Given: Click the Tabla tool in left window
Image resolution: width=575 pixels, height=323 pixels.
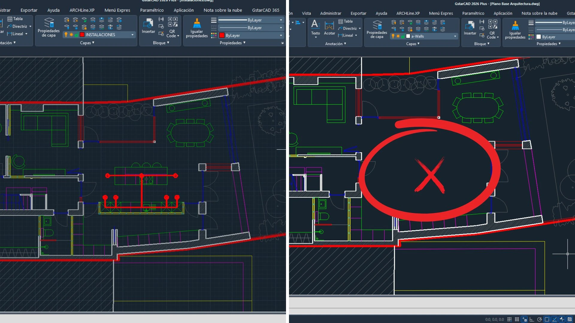Looking at the screenshot, I should point(15,19).
